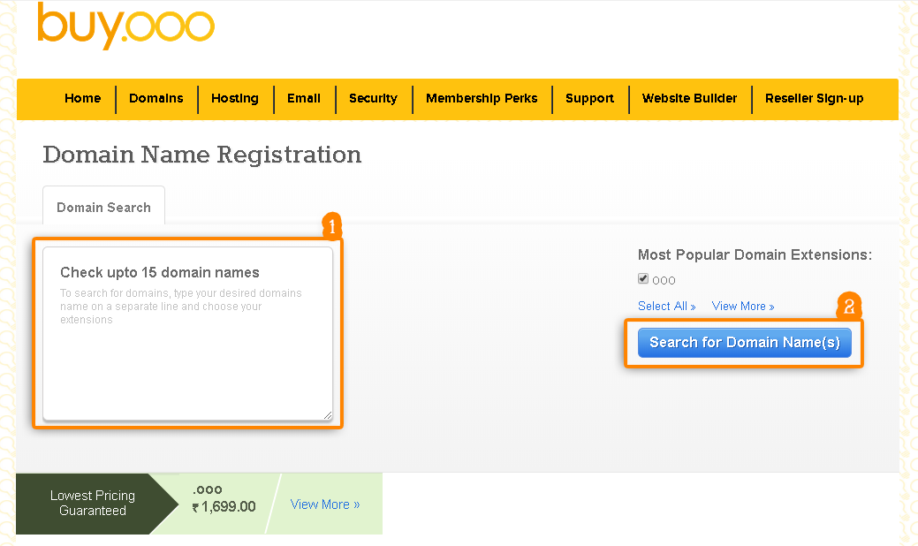Screen dimensions: 918x546
Task: Click the buy.ooo logo
Action: (125, 27)
